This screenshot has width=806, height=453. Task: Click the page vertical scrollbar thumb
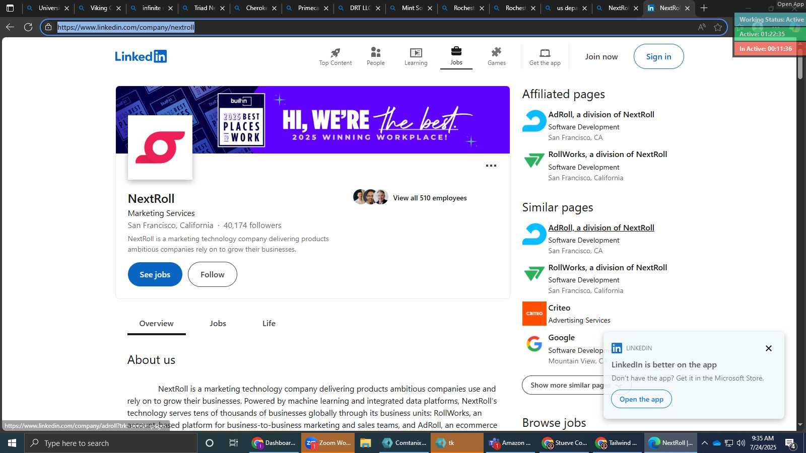(800, 64)
